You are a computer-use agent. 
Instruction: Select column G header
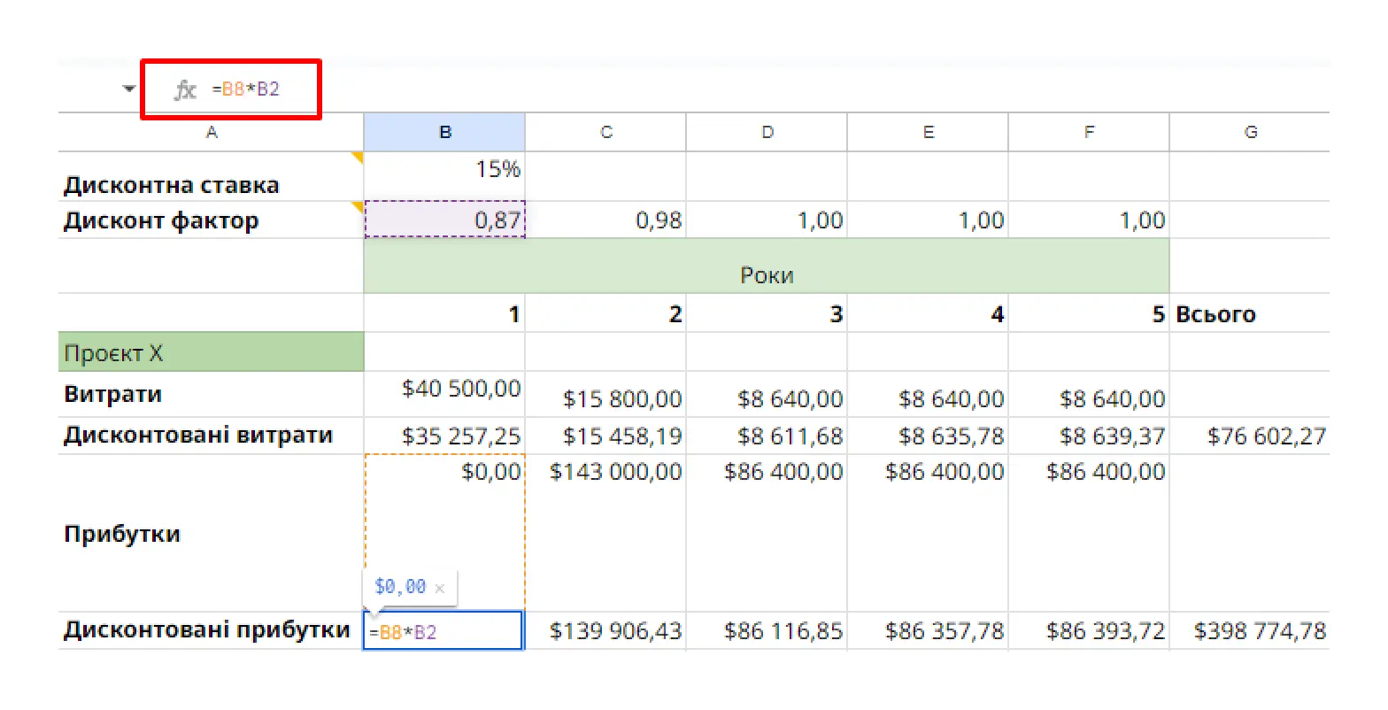[x=1250, y=132]
